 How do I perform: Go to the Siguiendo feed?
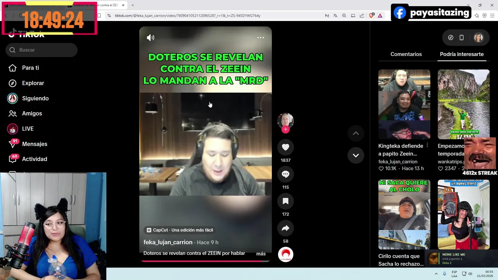click(x=35, y=98)
